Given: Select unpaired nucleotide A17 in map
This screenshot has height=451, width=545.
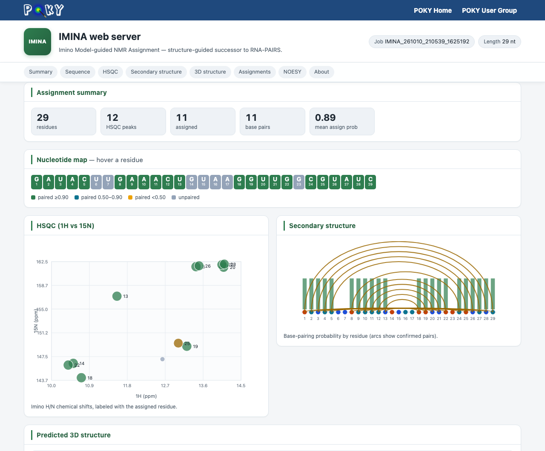Looking at the screenshot, I should point(227,182).
